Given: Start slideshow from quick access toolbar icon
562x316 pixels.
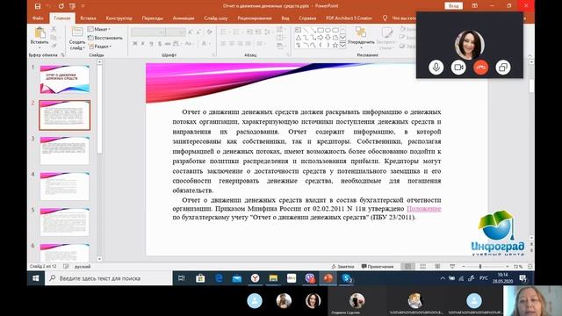Looking at the screenshot, I should tap(72, 6).
